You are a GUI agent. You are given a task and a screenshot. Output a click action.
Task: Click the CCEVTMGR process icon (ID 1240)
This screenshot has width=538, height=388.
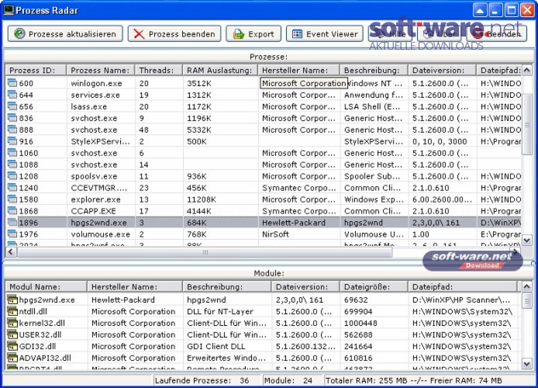point(12,188)
